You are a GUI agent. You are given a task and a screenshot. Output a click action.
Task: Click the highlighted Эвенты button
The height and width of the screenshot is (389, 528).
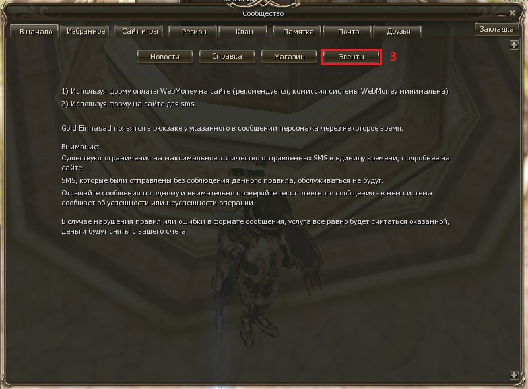(x=351, y=57)
